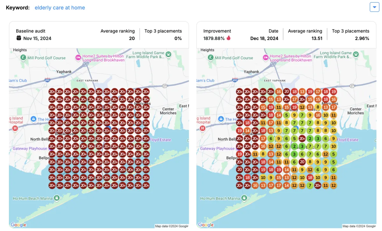
Task: Click the 'Dec 18, 2024' date text
Action: pos(264,38)
